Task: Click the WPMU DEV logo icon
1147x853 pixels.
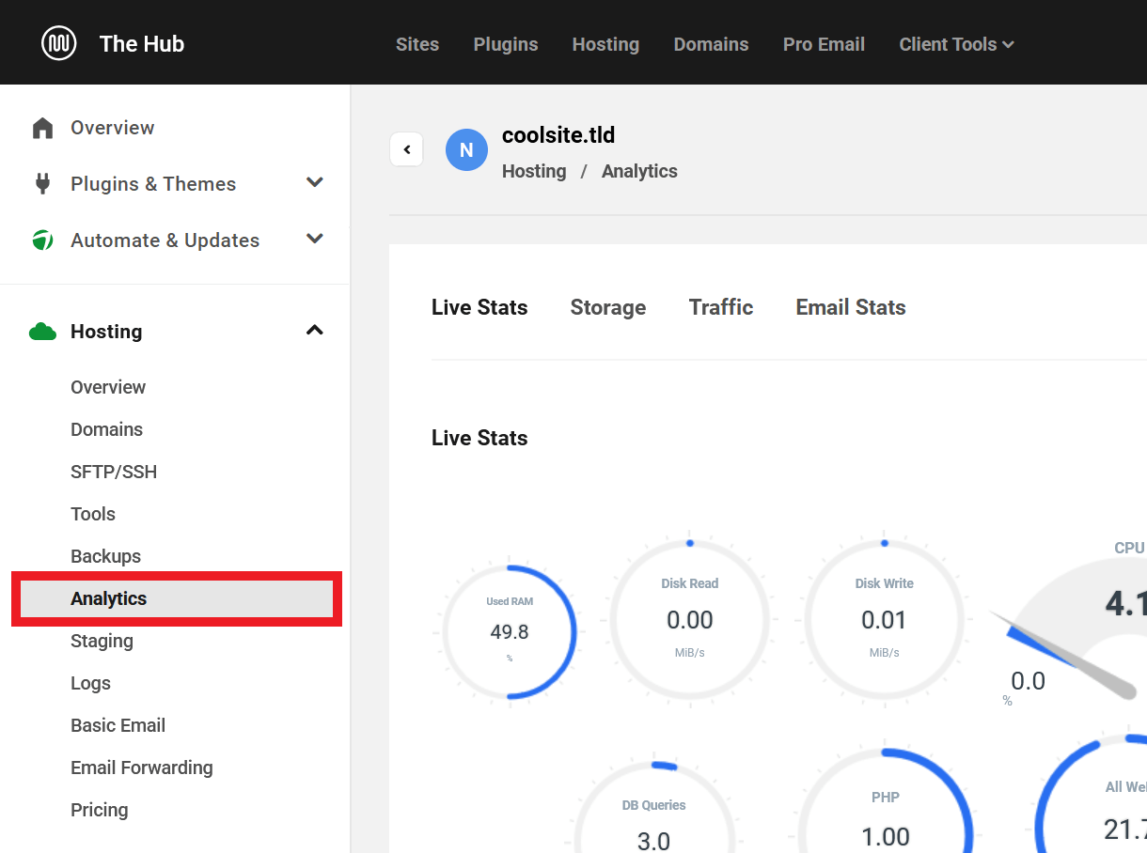Action: 59,43
